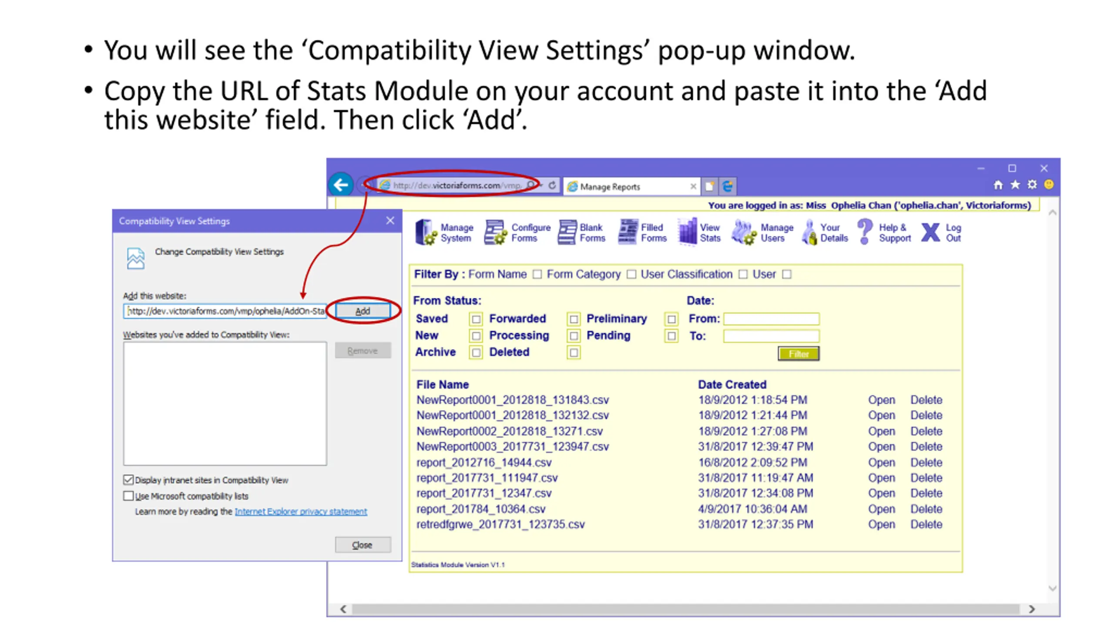Image resolution: width=1114 pixels, height=627 pixels.
Task: Click Add in Compatibility View Settings
Action: click(x=362, y=311)
